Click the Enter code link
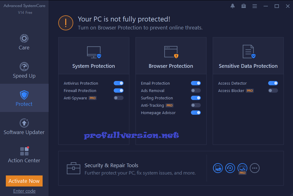Screen dimensions: 293x196 coord(24,191)
